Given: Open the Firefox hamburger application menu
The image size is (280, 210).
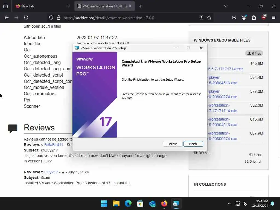Looking at the screenshot, I should 273,17.
